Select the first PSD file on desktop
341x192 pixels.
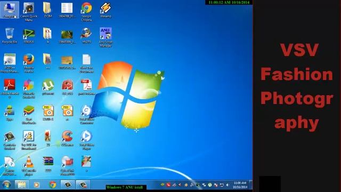(x=48, y=113)
